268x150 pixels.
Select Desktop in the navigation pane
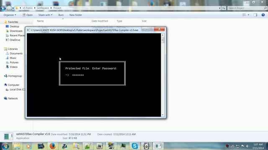tap(12, 26)
